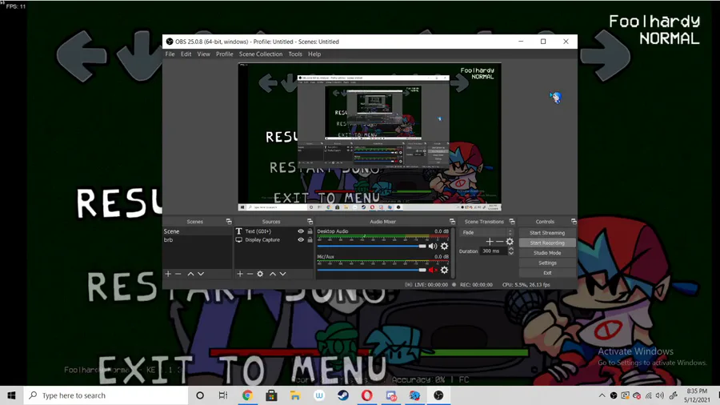Open Desktop Audio settings gear
This screenshot has width=720, height=405.
point(444,247)
